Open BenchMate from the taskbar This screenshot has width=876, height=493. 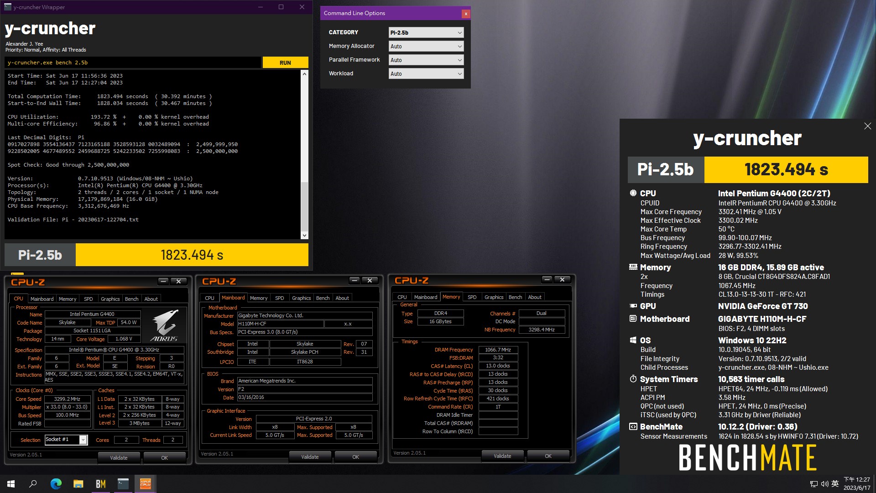pos(100,484)
